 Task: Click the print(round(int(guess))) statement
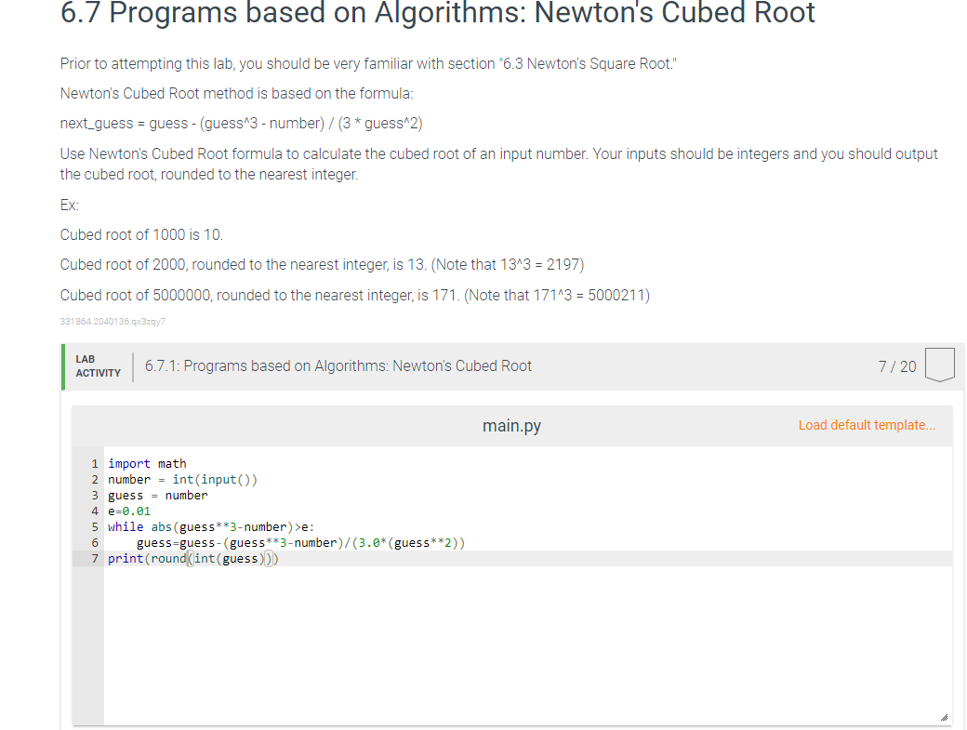(x=192, y=558)
